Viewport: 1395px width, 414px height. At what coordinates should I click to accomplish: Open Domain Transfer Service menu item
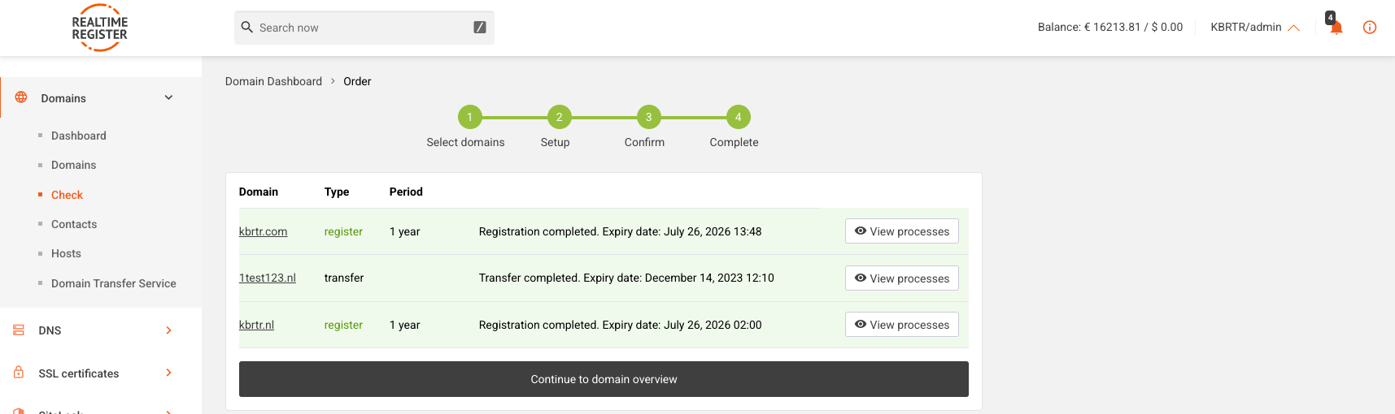[x=114, y=283]
